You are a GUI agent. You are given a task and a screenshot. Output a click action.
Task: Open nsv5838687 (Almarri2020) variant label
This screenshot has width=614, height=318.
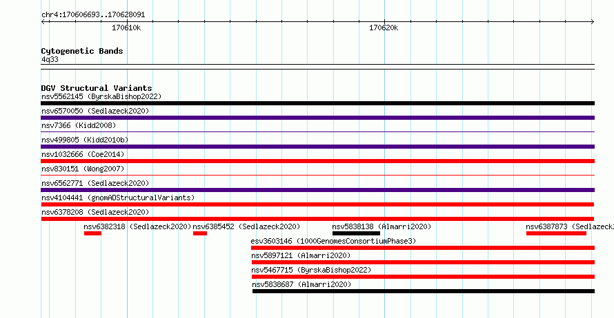tap(301, 284)
